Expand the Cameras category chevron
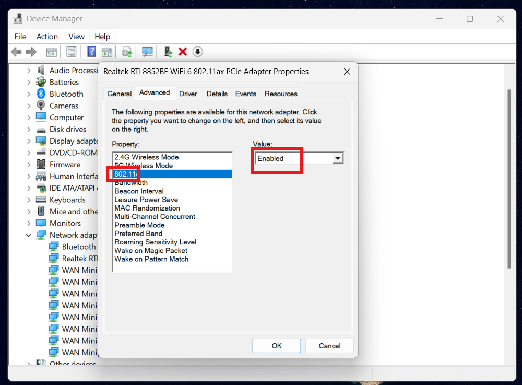This screenshot has width=522, height=385. tap(29, 106)
